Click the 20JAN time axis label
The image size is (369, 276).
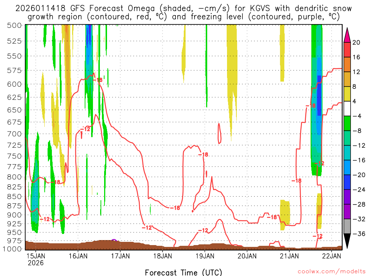pyautogui.click(x=247, y=256)
